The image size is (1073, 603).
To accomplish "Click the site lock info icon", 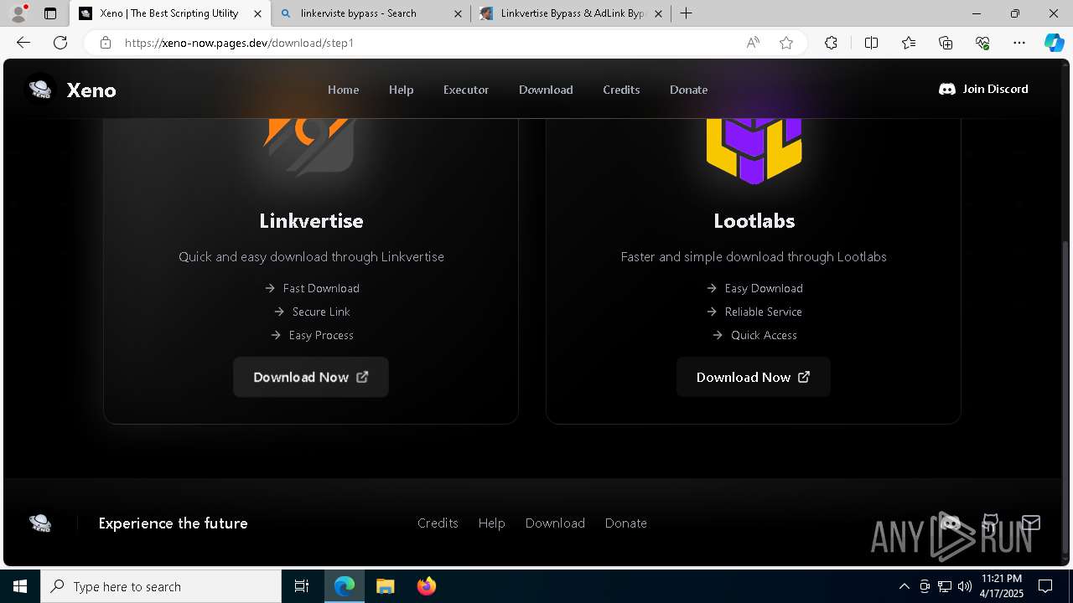I will [x=106, y=43].
